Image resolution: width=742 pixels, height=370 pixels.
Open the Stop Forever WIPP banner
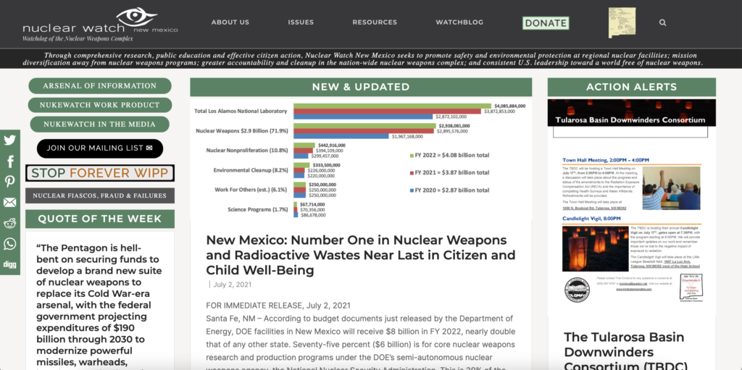(100, 173)
